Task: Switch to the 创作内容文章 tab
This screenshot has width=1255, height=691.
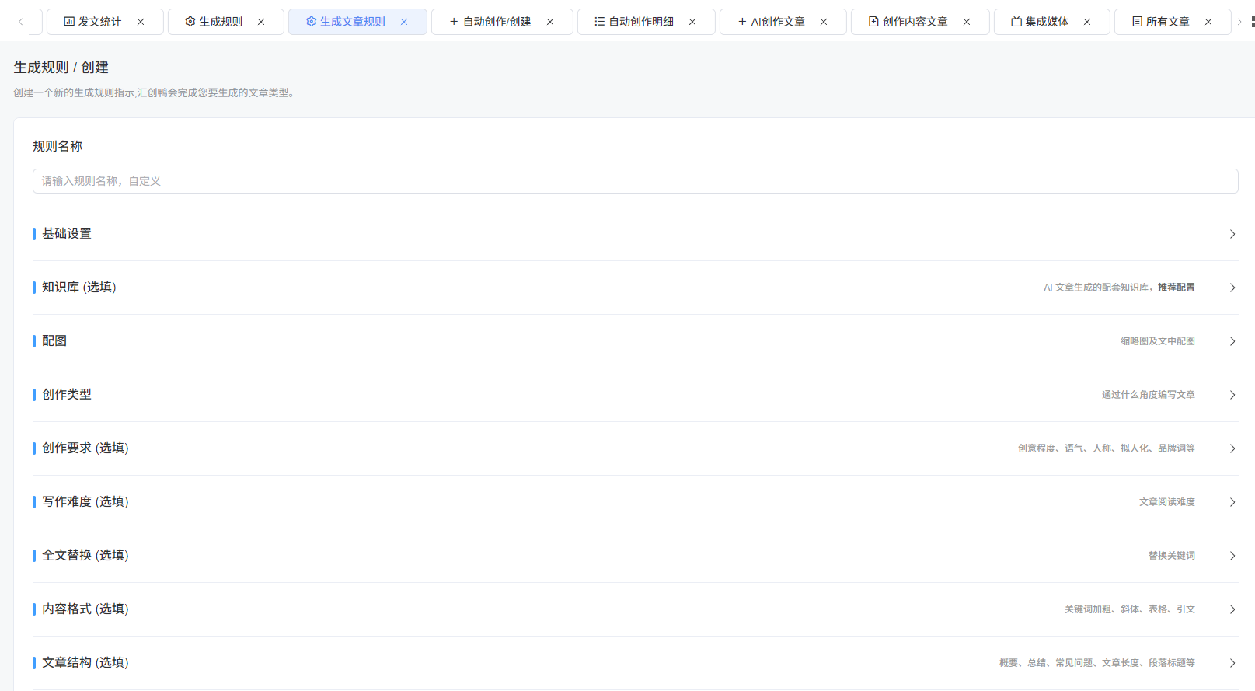Action: [x=908, y=22]
